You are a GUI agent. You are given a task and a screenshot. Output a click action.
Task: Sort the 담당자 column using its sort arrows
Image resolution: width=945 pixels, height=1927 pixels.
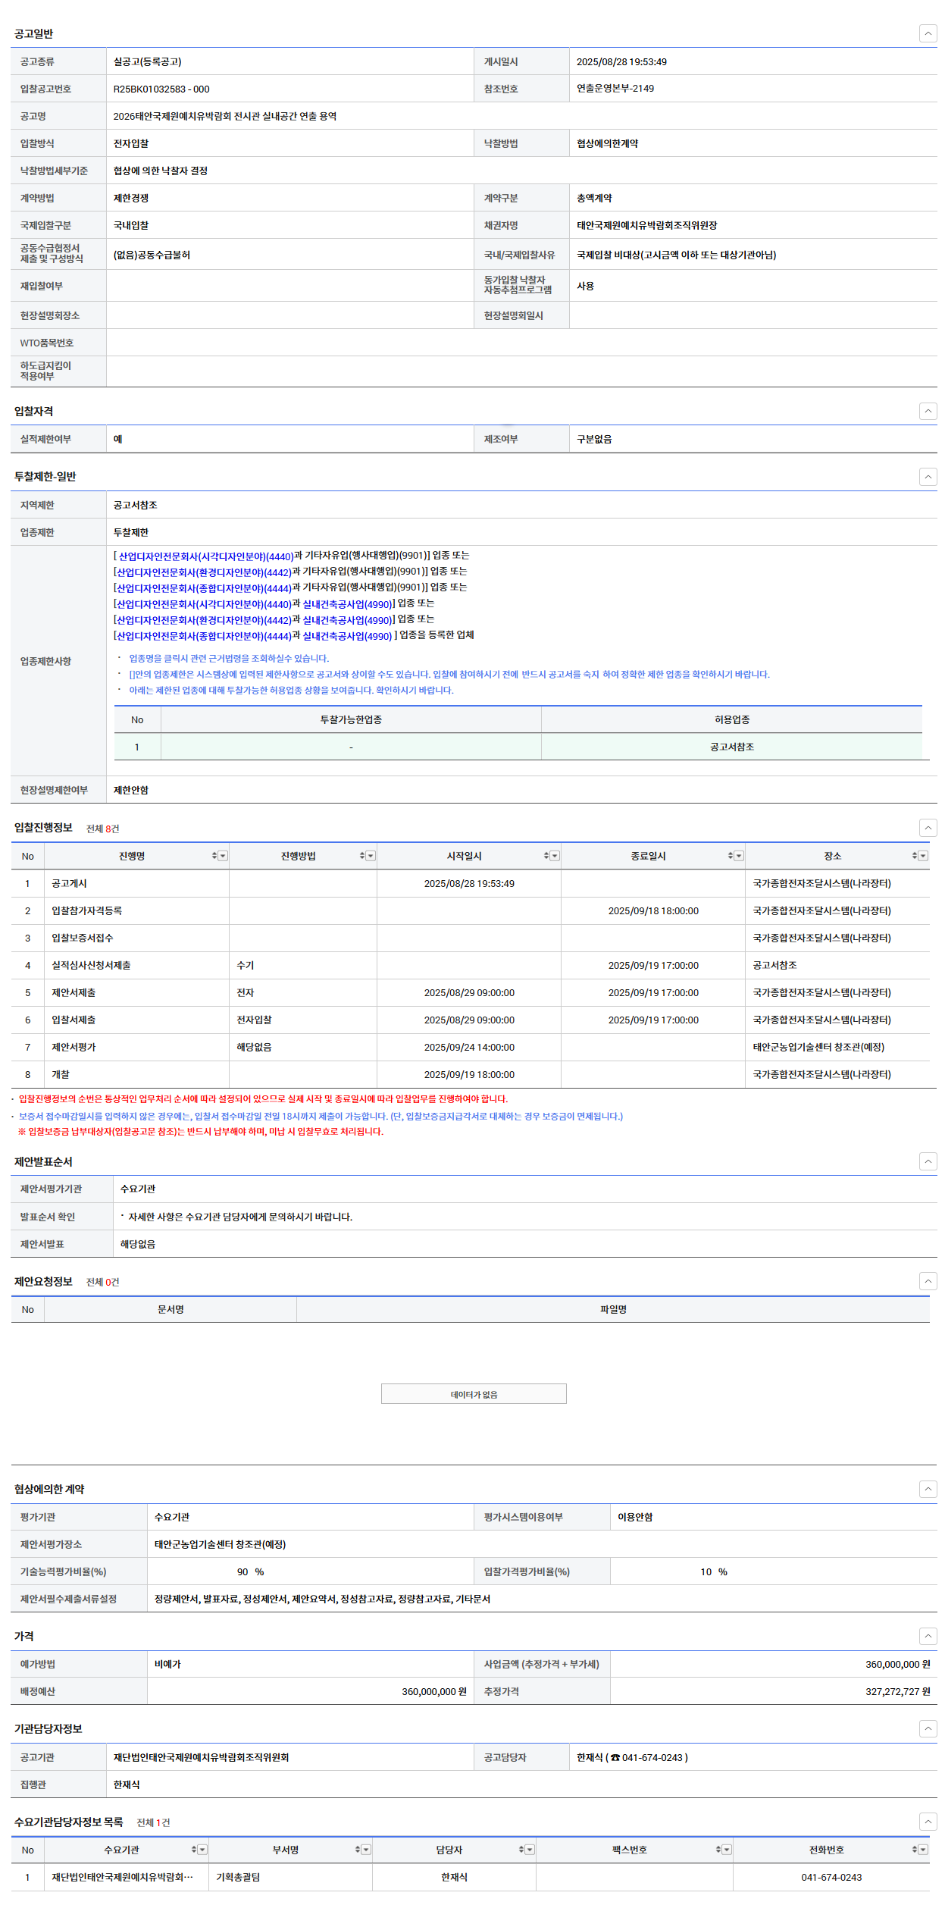pos(521,1850)
